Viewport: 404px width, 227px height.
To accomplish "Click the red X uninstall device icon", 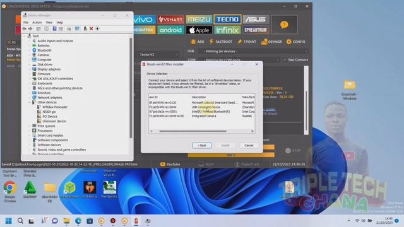I will coord(91,28).
